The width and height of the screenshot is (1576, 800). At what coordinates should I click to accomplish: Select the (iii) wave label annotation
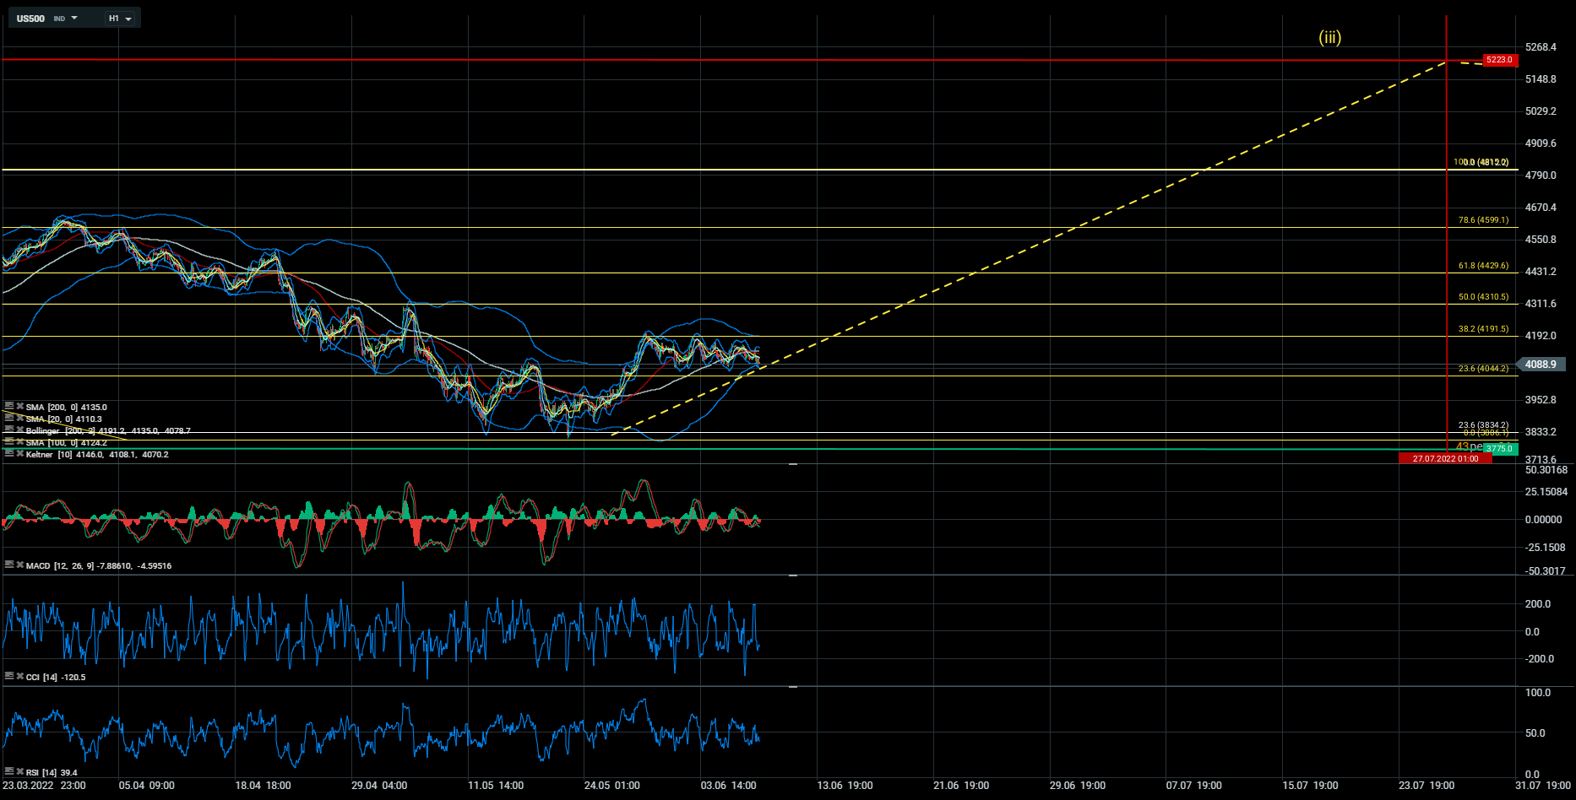click(1329, 37)
